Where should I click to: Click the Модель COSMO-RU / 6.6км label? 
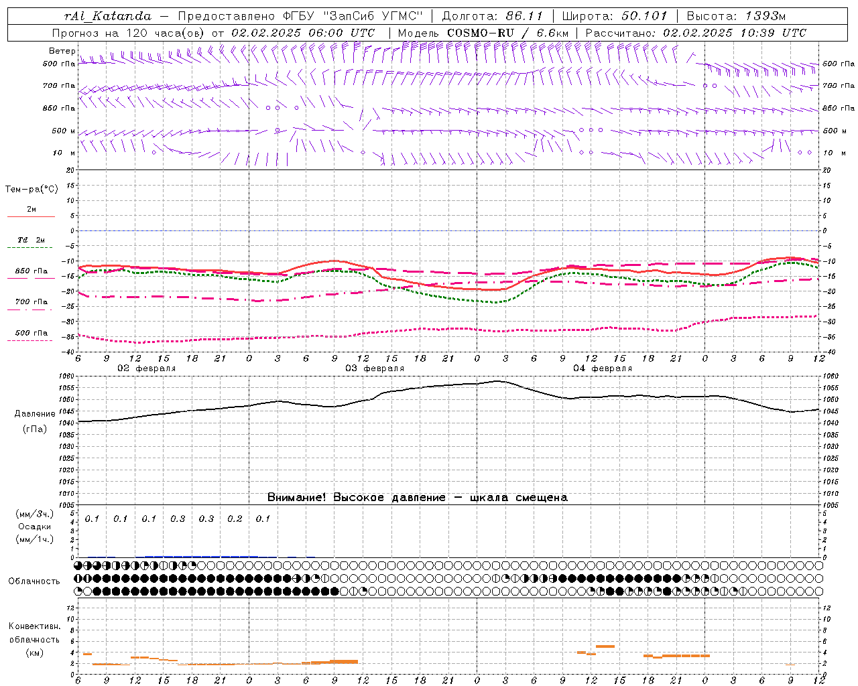coord(483,33)
